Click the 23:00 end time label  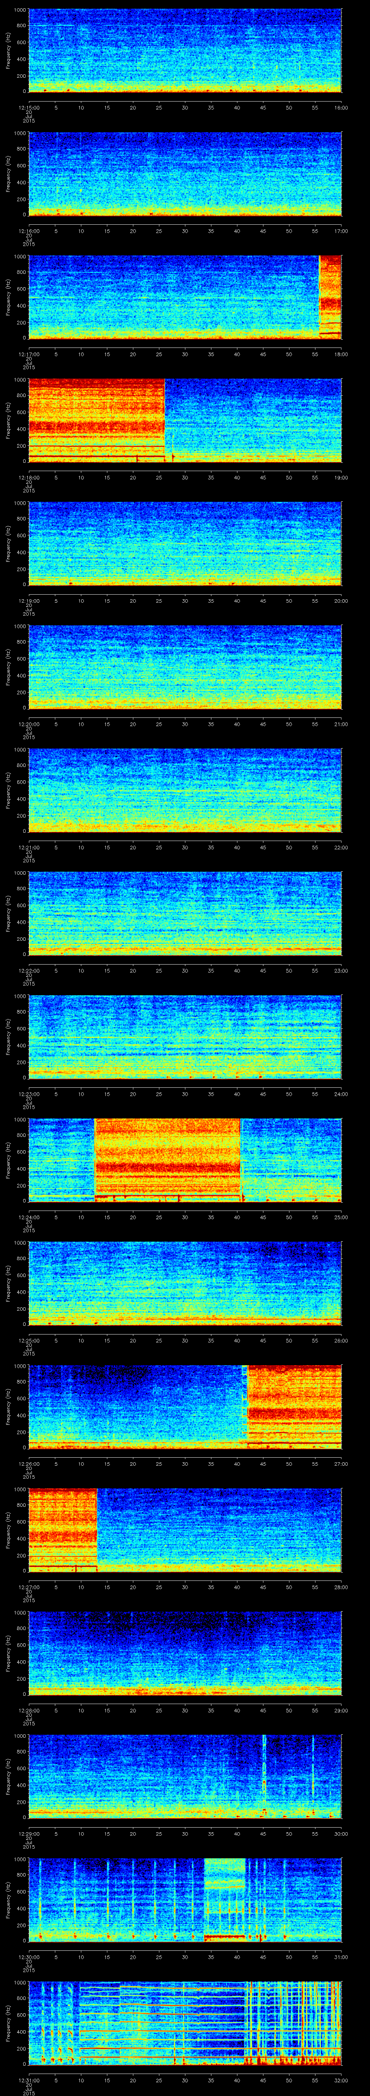[x=341, y=971]
